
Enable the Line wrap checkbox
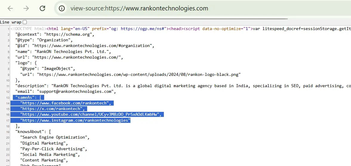24,22
